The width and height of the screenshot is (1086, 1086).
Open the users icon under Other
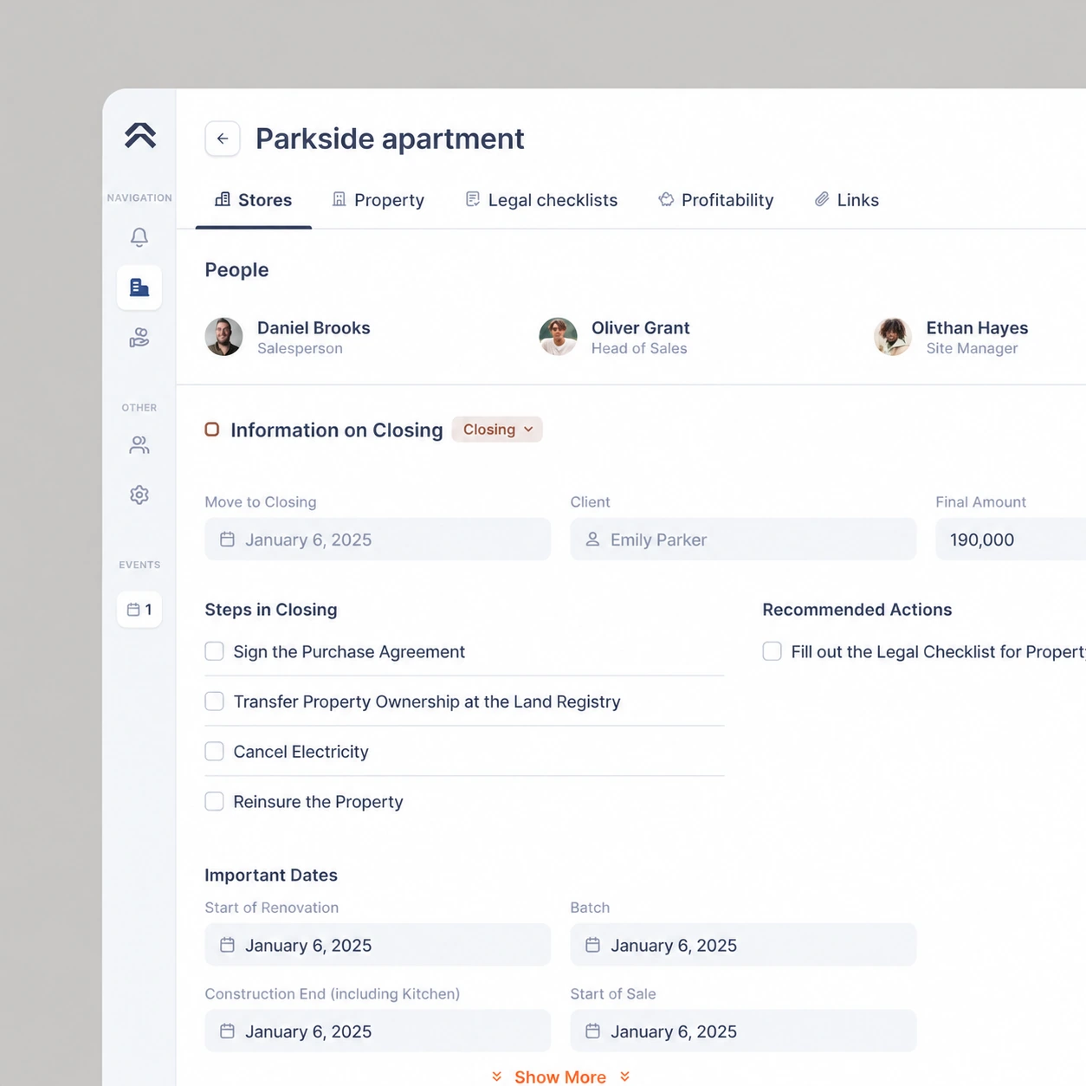coord(139,445)
